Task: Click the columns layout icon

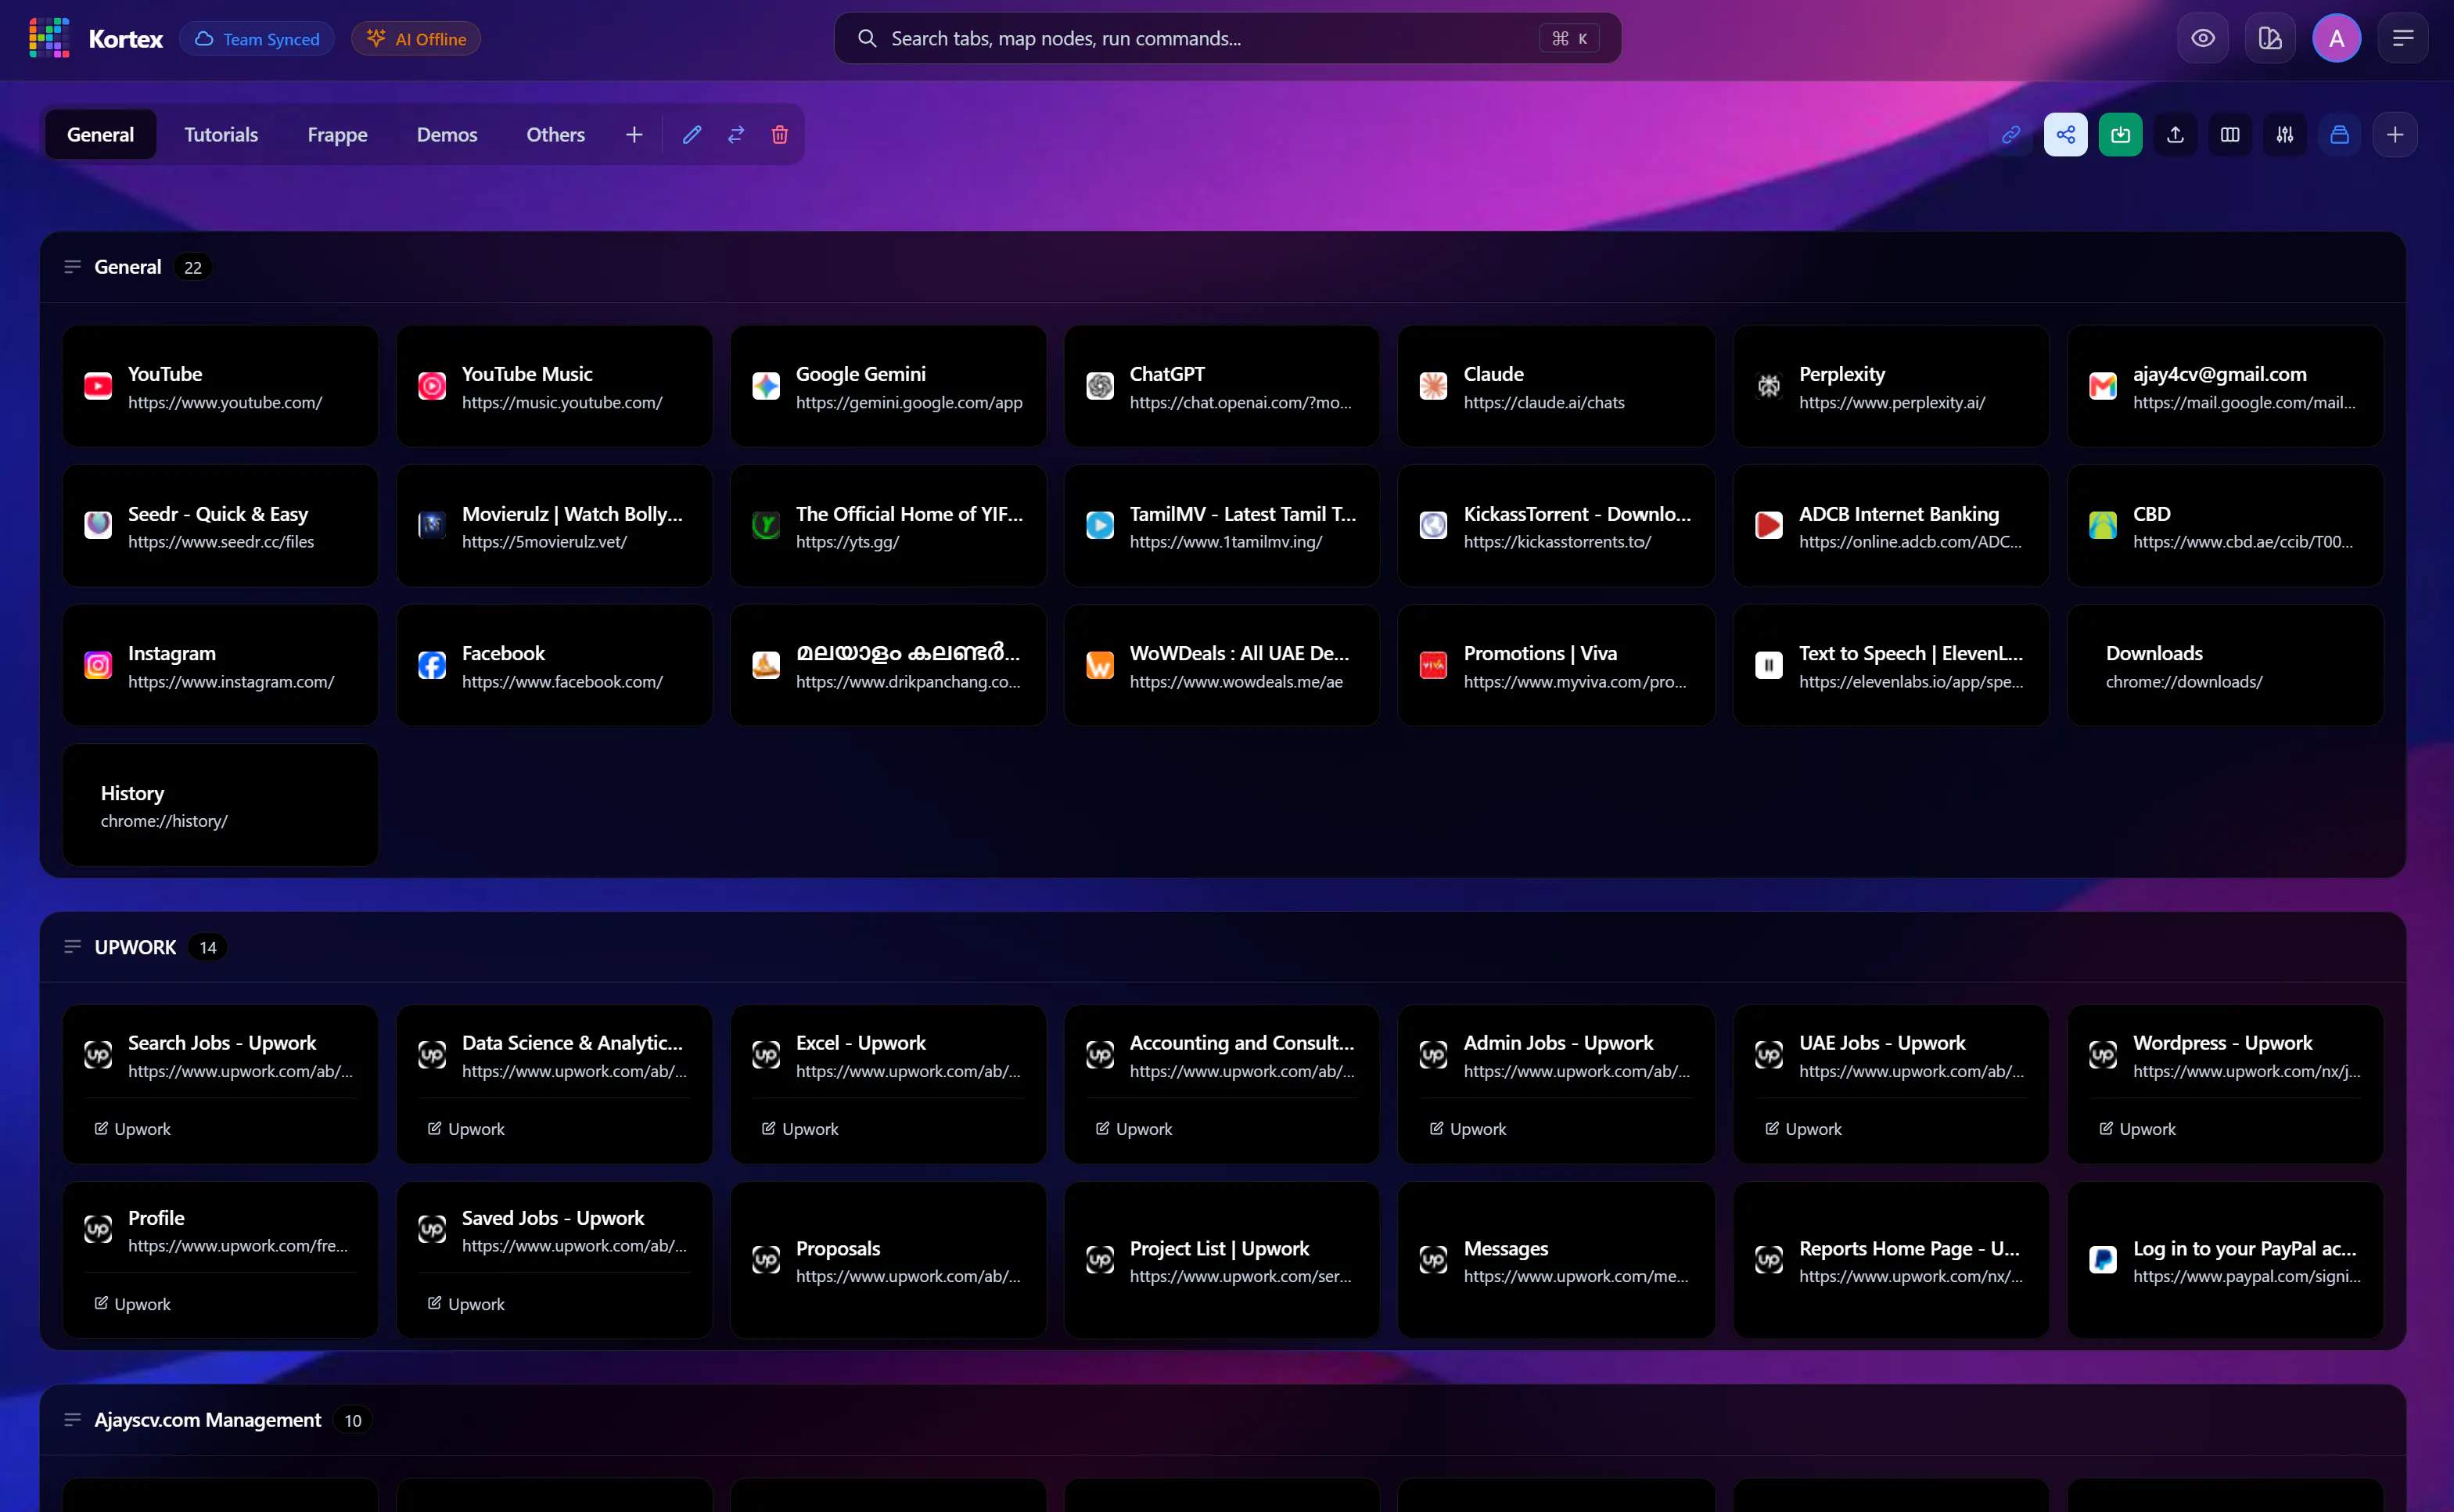Action: click(2230, 135)
